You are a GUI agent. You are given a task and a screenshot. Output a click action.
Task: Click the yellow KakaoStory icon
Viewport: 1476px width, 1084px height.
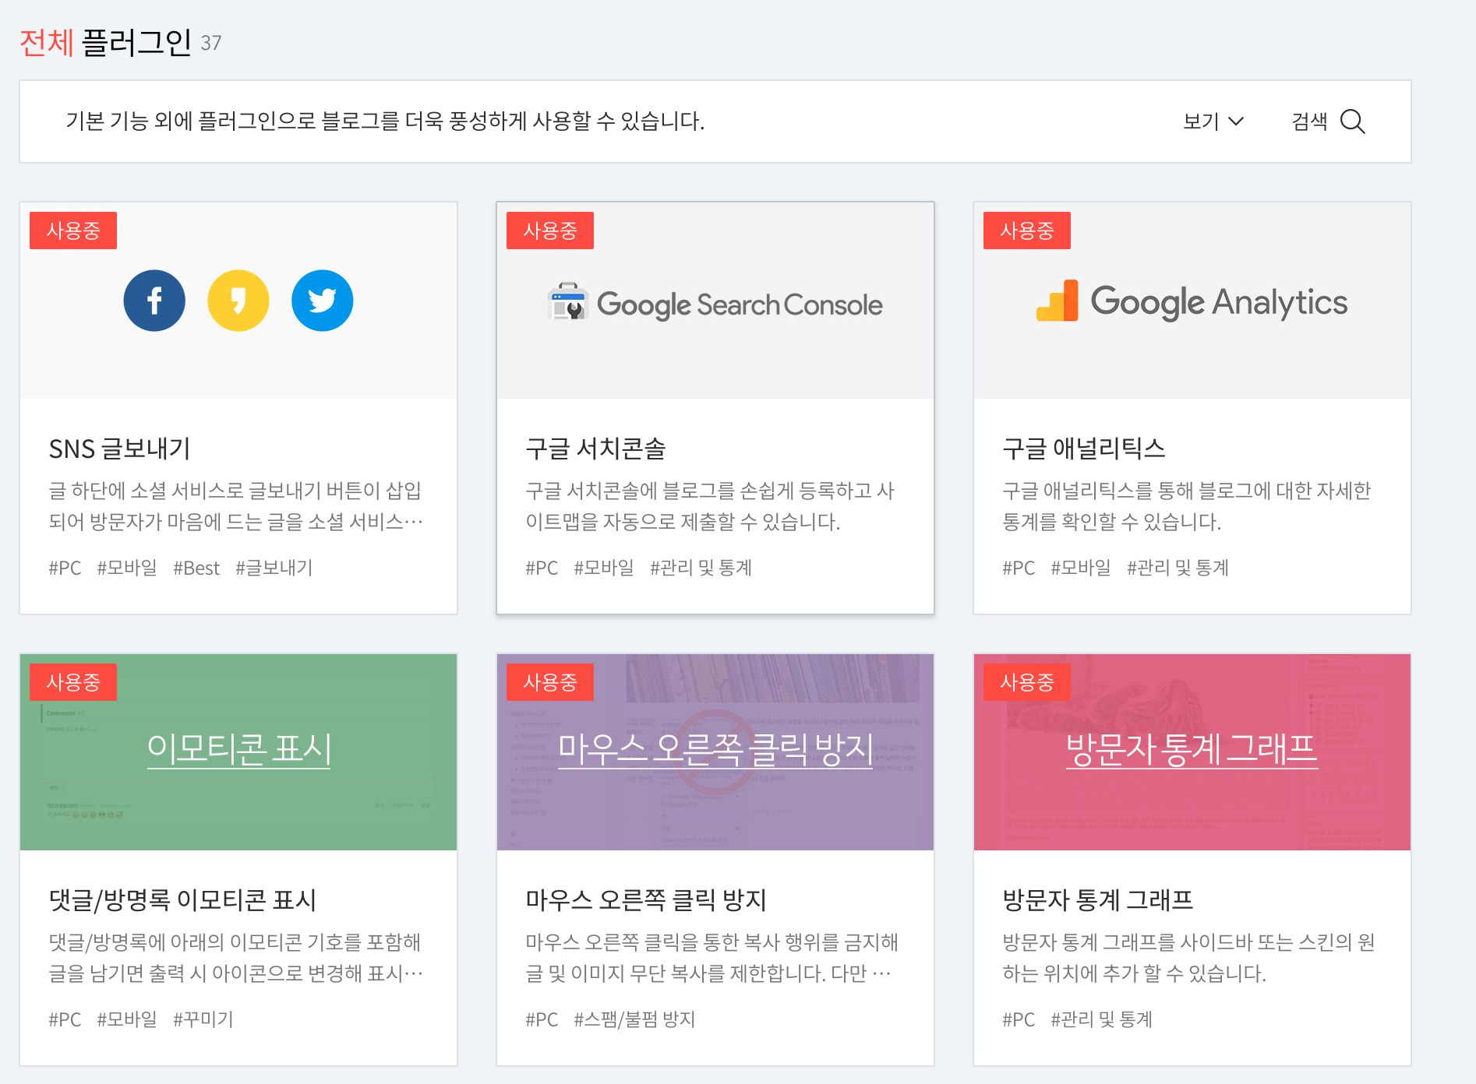[238, 301]
